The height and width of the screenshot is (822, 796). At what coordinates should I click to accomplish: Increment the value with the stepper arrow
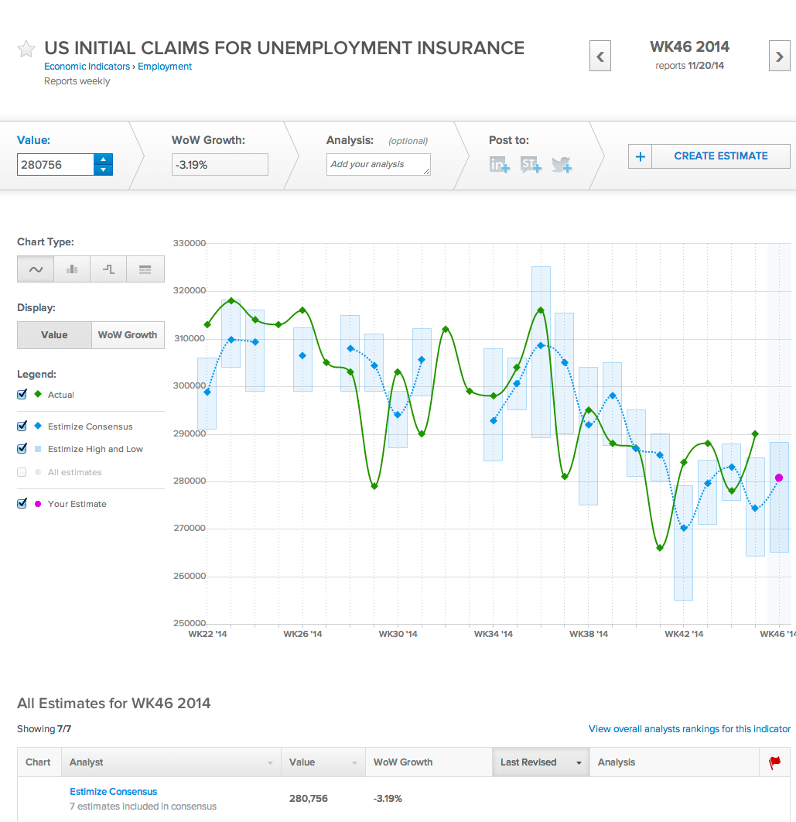point(103,159)
